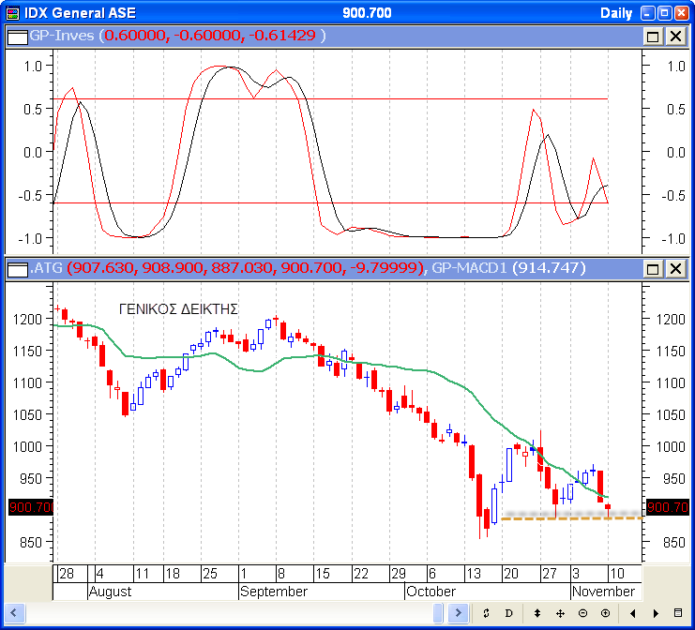Click the four-way pan arrows icon

point(560,613)
